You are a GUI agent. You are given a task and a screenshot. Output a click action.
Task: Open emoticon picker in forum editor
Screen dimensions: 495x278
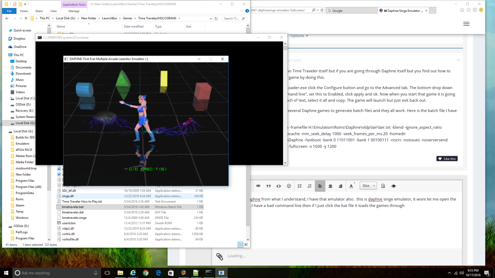(289, 186)
